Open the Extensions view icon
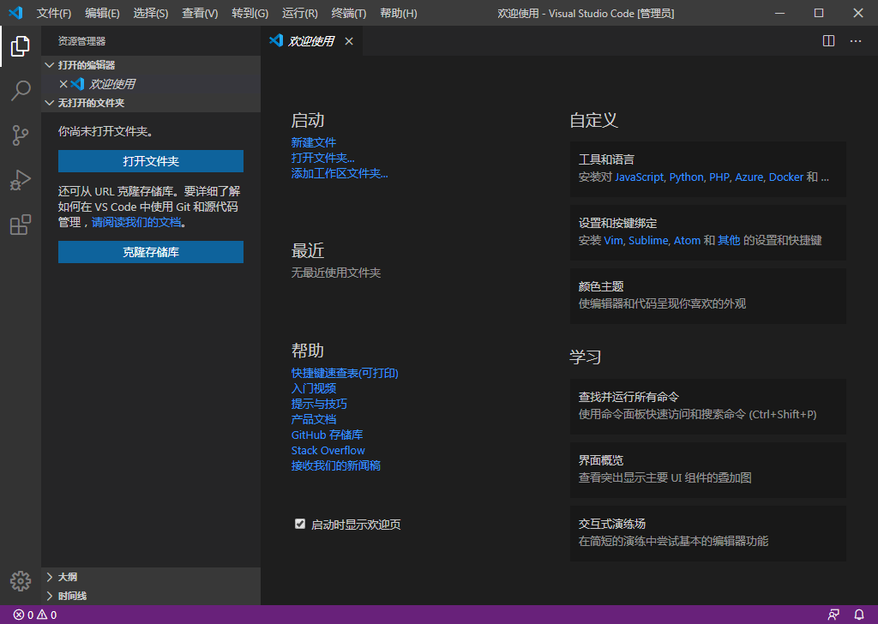Image resolution: width=878 pixels, height=624 pixels. (21, 225)
